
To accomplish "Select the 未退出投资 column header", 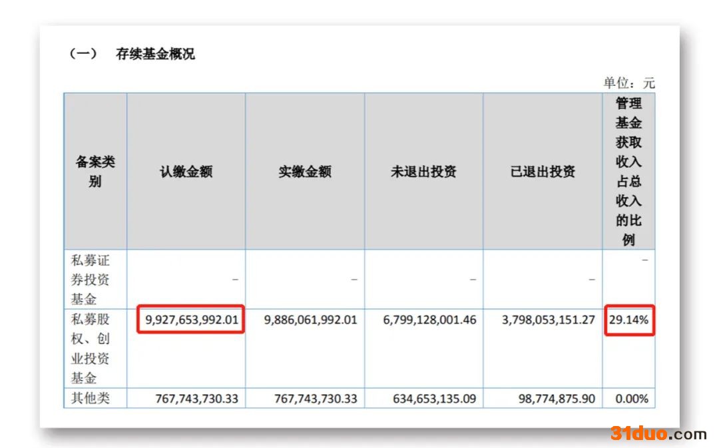I will [423, 172].
